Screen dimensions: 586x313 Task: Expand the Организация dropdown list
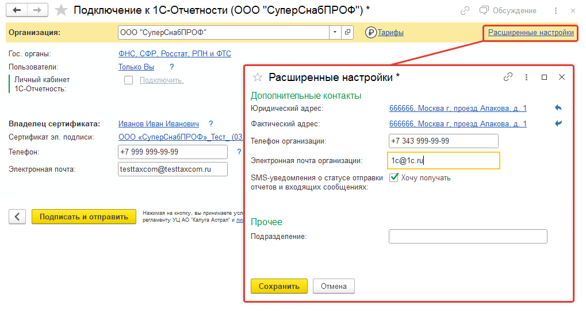coord(335,33)
